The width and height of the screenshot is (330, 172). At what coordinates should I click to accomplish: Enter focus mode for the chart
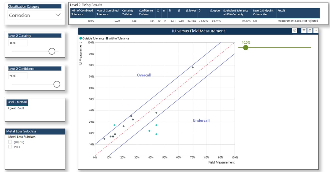coord(310,31)
